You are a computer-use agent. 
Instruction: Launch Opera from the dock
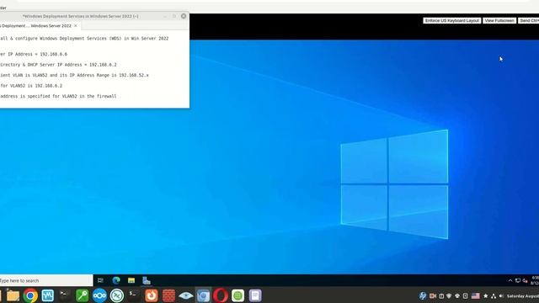click(221, 295)
